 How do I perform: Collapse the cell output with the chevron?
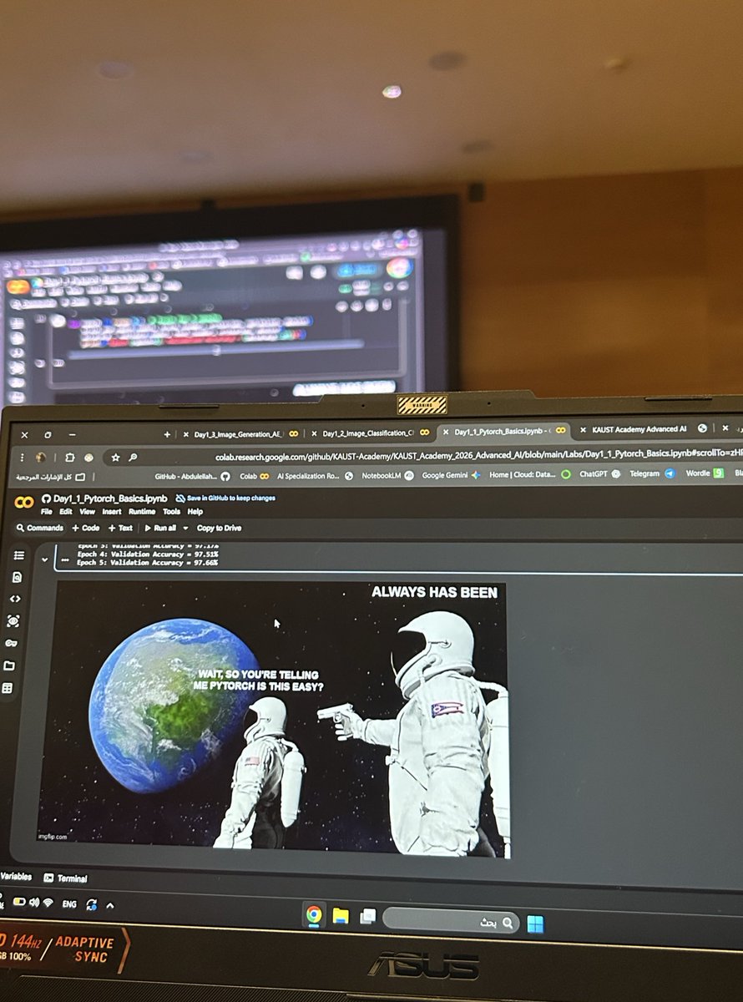point(44,560)
